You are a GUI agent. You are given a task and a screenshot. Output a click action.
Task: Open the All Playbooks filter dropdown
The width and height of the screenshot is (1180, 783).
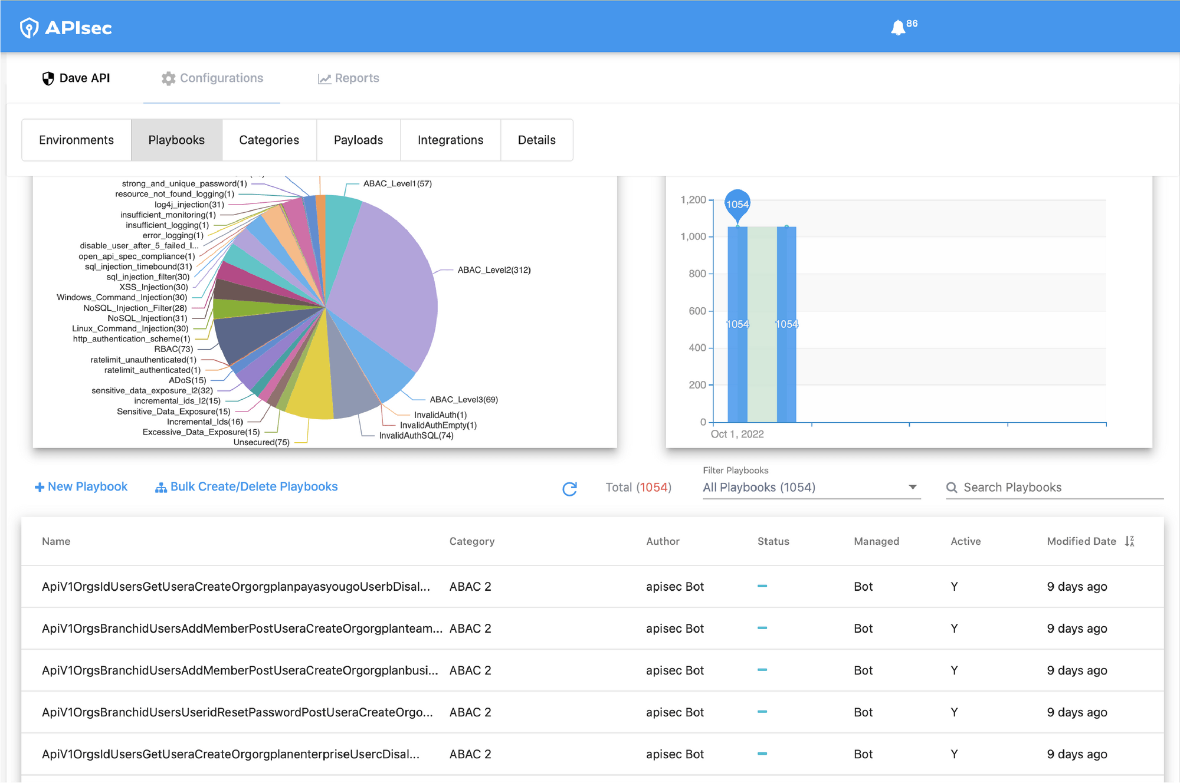pos(808,488)
